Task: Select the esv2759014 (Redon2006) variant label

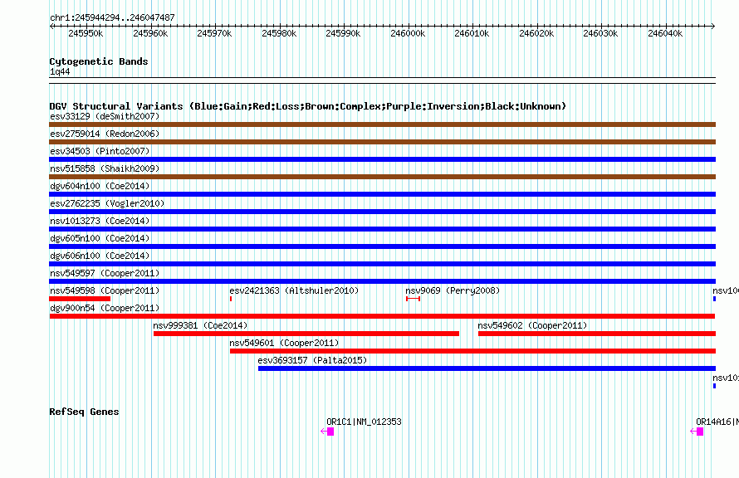Action: [105, 134]
